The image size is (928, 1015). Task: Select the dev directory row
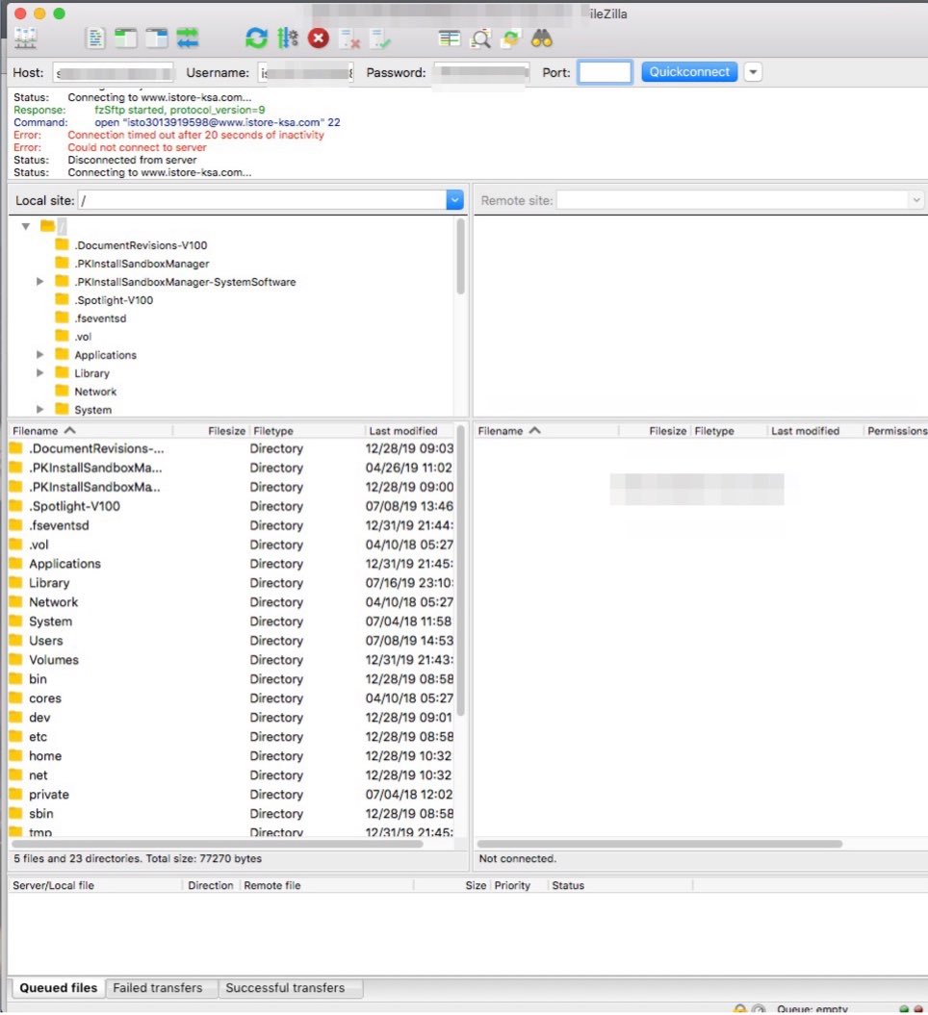[232, 718]
